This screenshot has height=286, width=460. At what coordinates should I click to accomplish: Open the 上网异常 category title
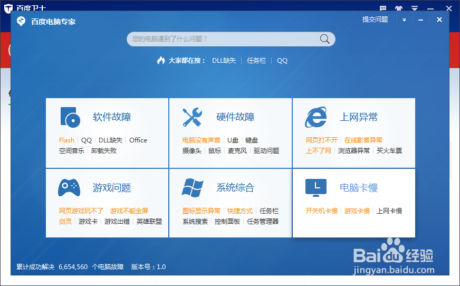pos(359,117)
